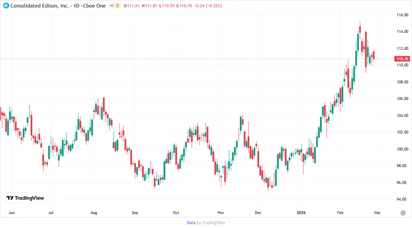
Task: Click the high value H111.81
Action: 149,5
